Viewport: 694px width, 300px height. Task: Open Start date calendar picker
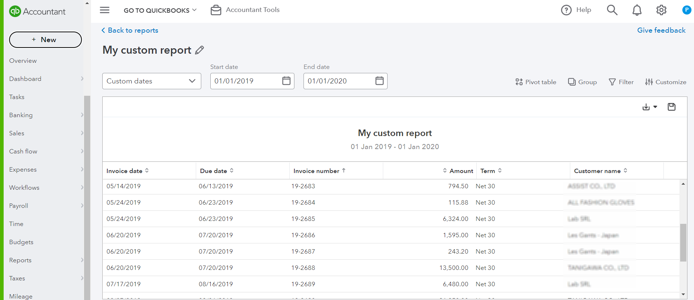tap(286, 81)
